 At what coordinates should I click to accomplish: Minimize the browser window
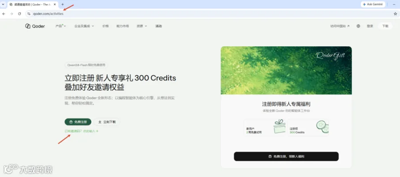[394, 4]
